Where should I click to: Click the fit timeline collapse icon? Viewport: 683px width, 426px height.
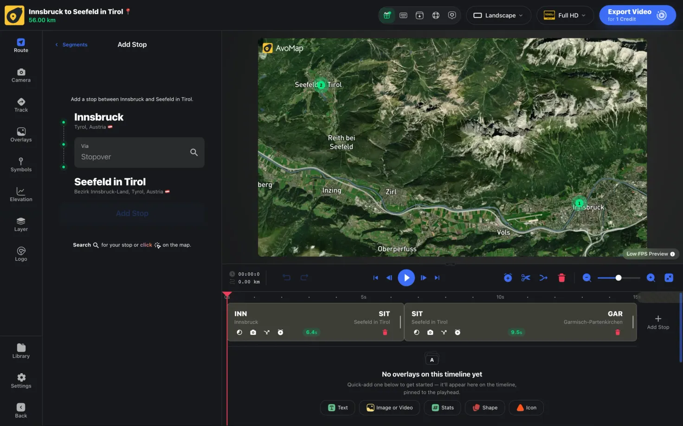point(669,278)
